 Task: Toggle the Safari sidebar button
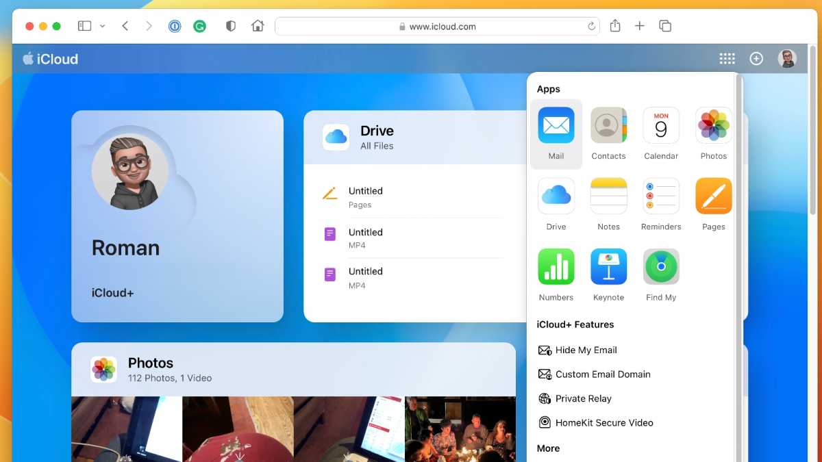(x=84, y=26)
